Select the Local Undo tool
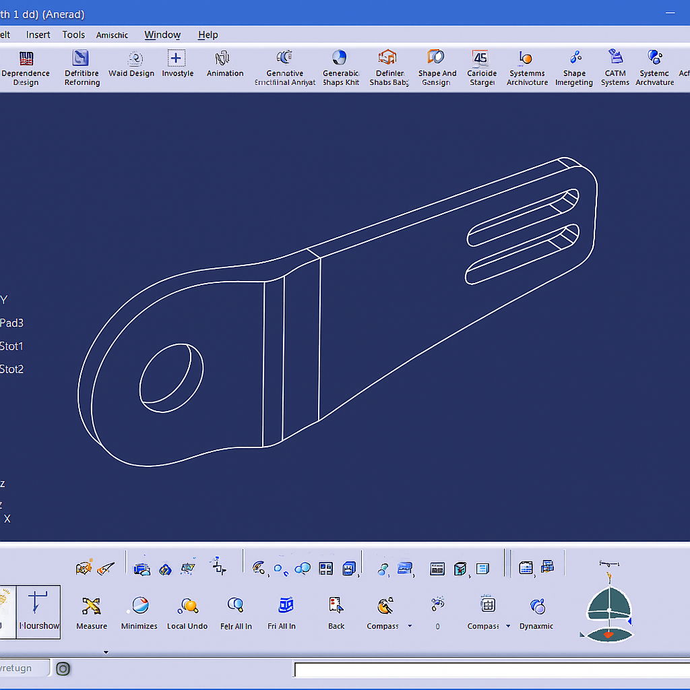 coord(189,606)
